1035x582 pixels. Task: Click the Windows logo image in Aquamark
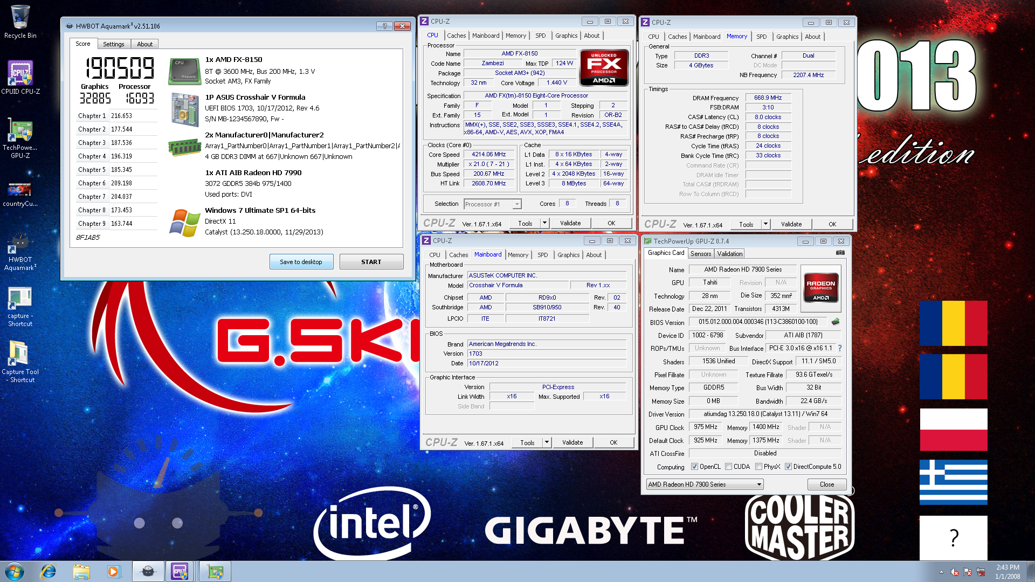(x=184, y=222)
